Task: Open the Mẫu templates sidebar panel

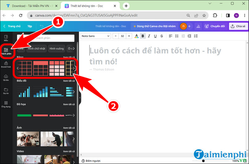Action: point(6,38)
